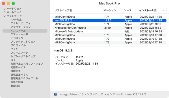
Task: Click the yellow minimize window button
Action: tap(8, 3)
